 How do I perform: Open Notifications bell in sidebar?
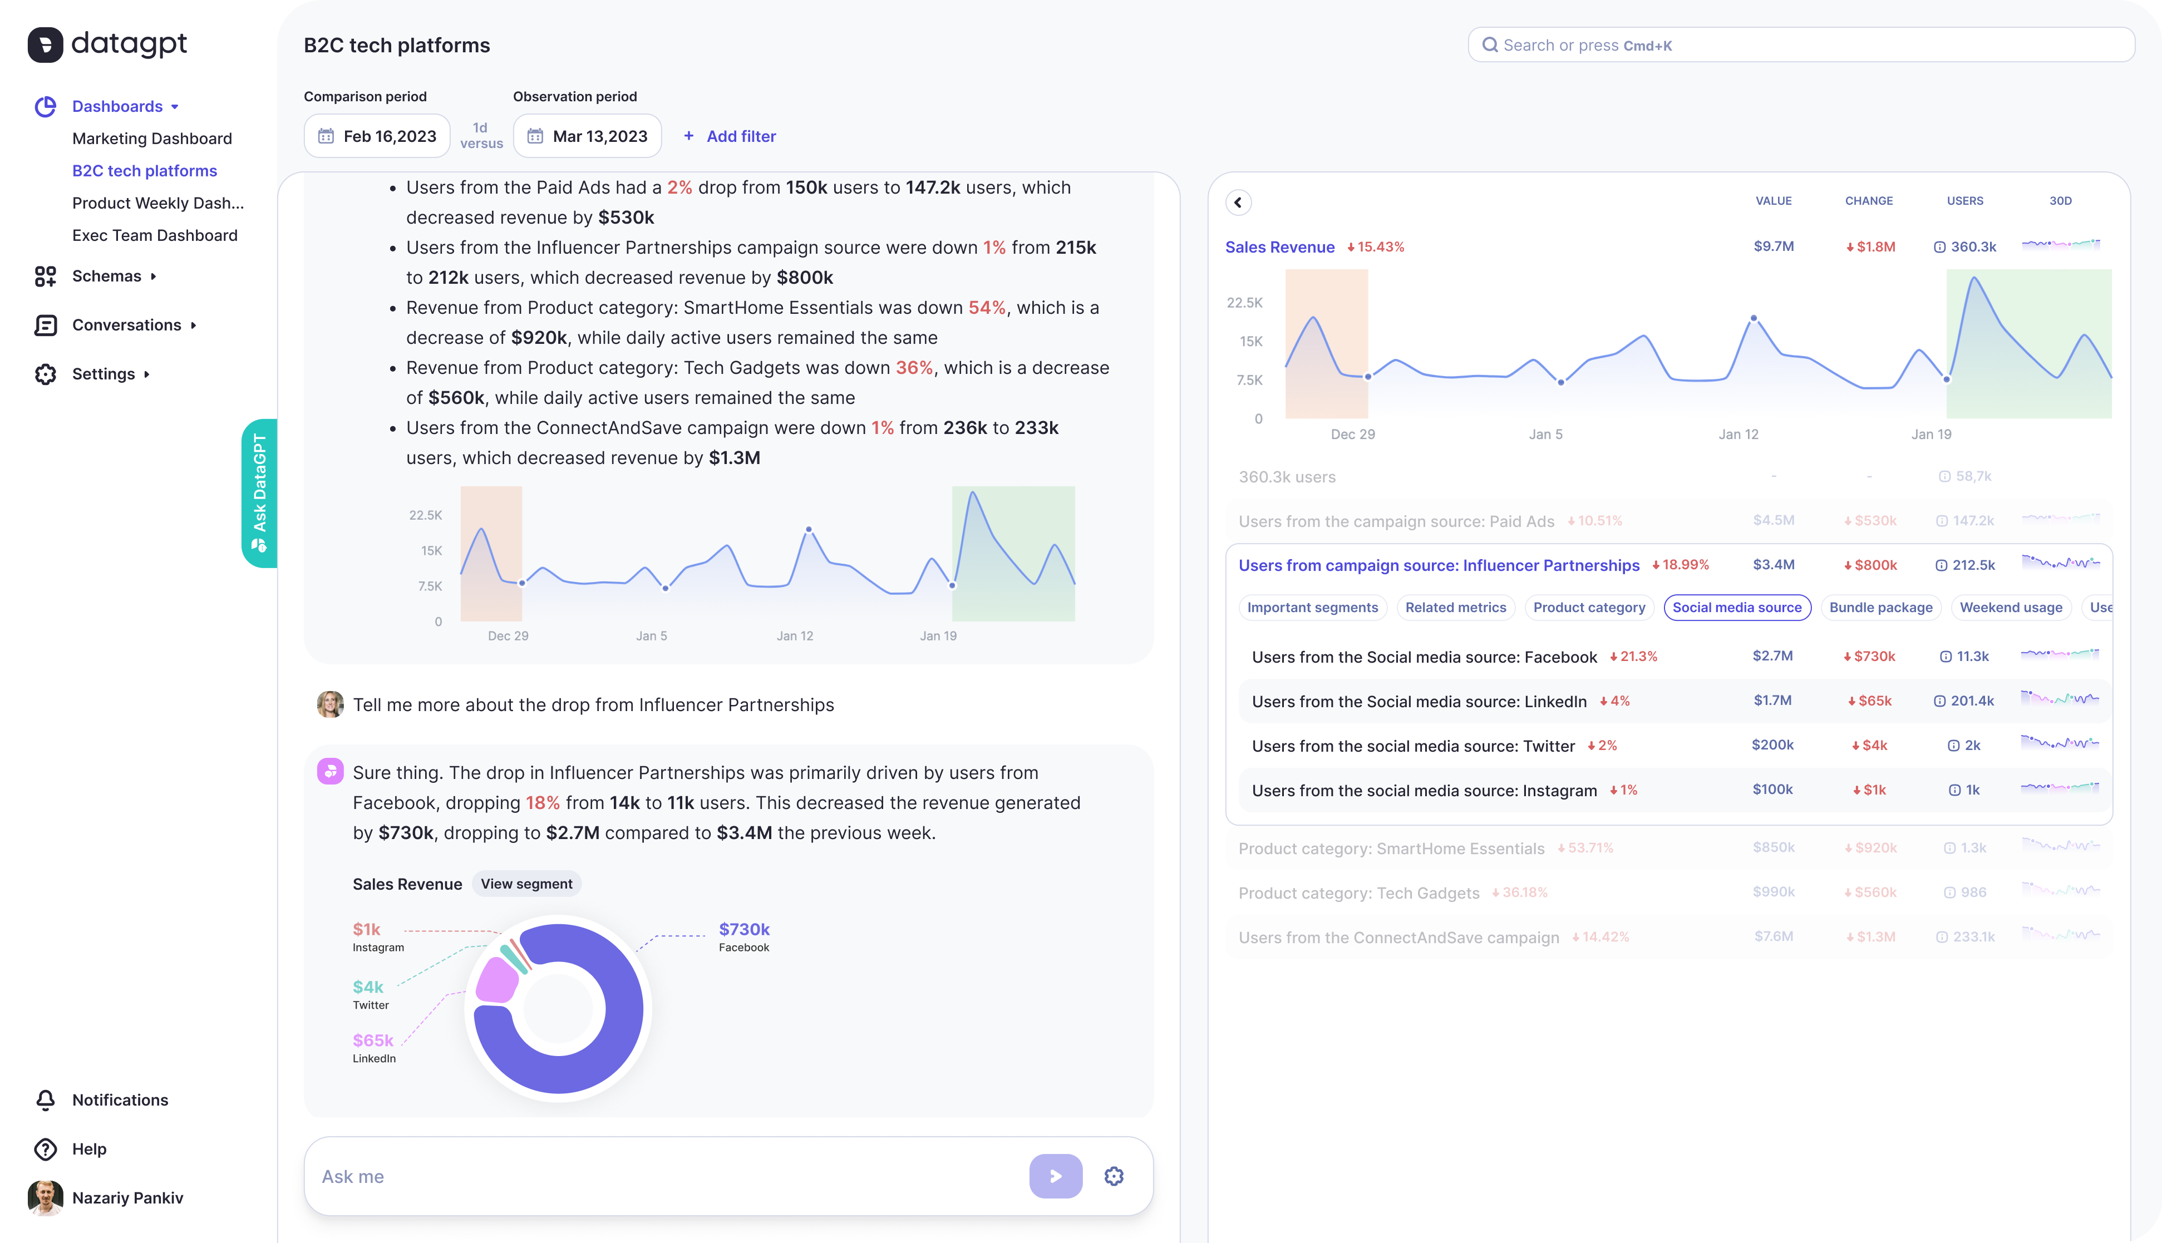point(45,1099)
